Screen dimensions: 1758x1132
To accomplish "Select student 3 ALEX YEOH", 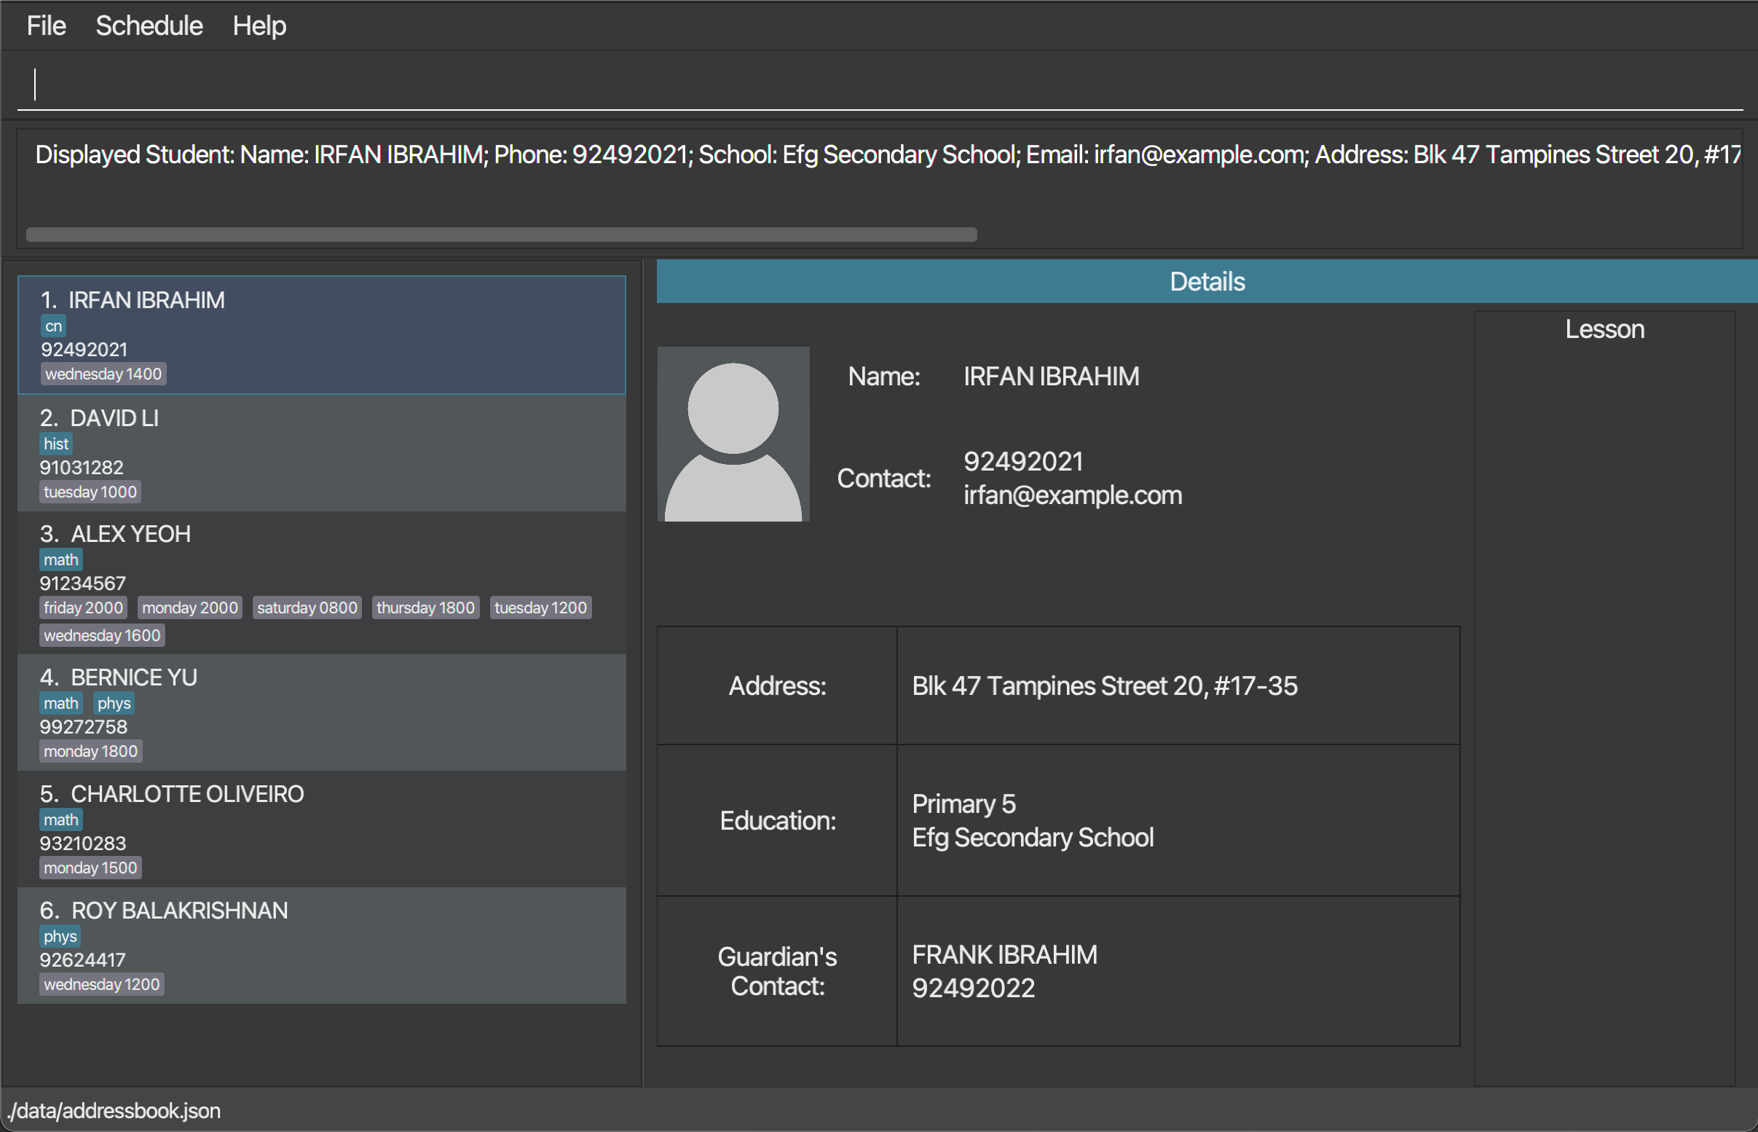I will pos(322,583).
